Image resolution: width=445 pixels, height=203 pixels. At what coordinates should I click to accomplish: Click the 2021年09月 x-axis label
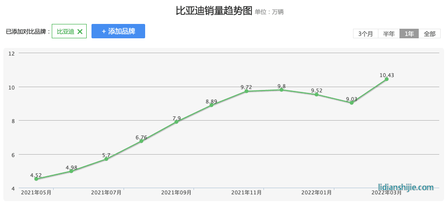point(176,192)
